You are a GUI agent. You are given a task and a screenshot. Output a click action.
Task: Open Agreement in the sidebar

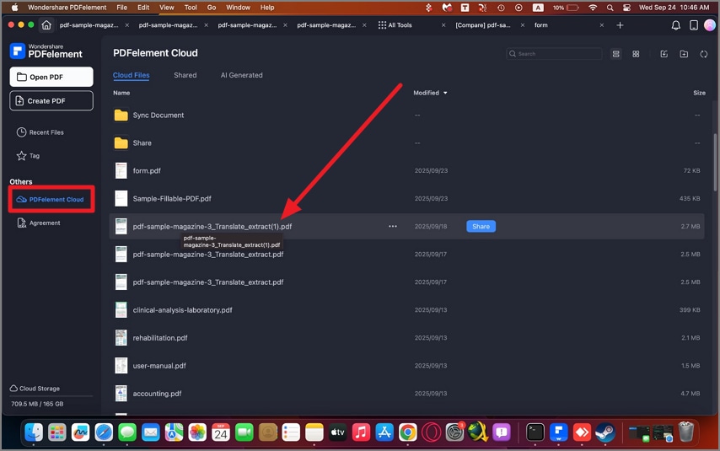[x=39, y=223]
